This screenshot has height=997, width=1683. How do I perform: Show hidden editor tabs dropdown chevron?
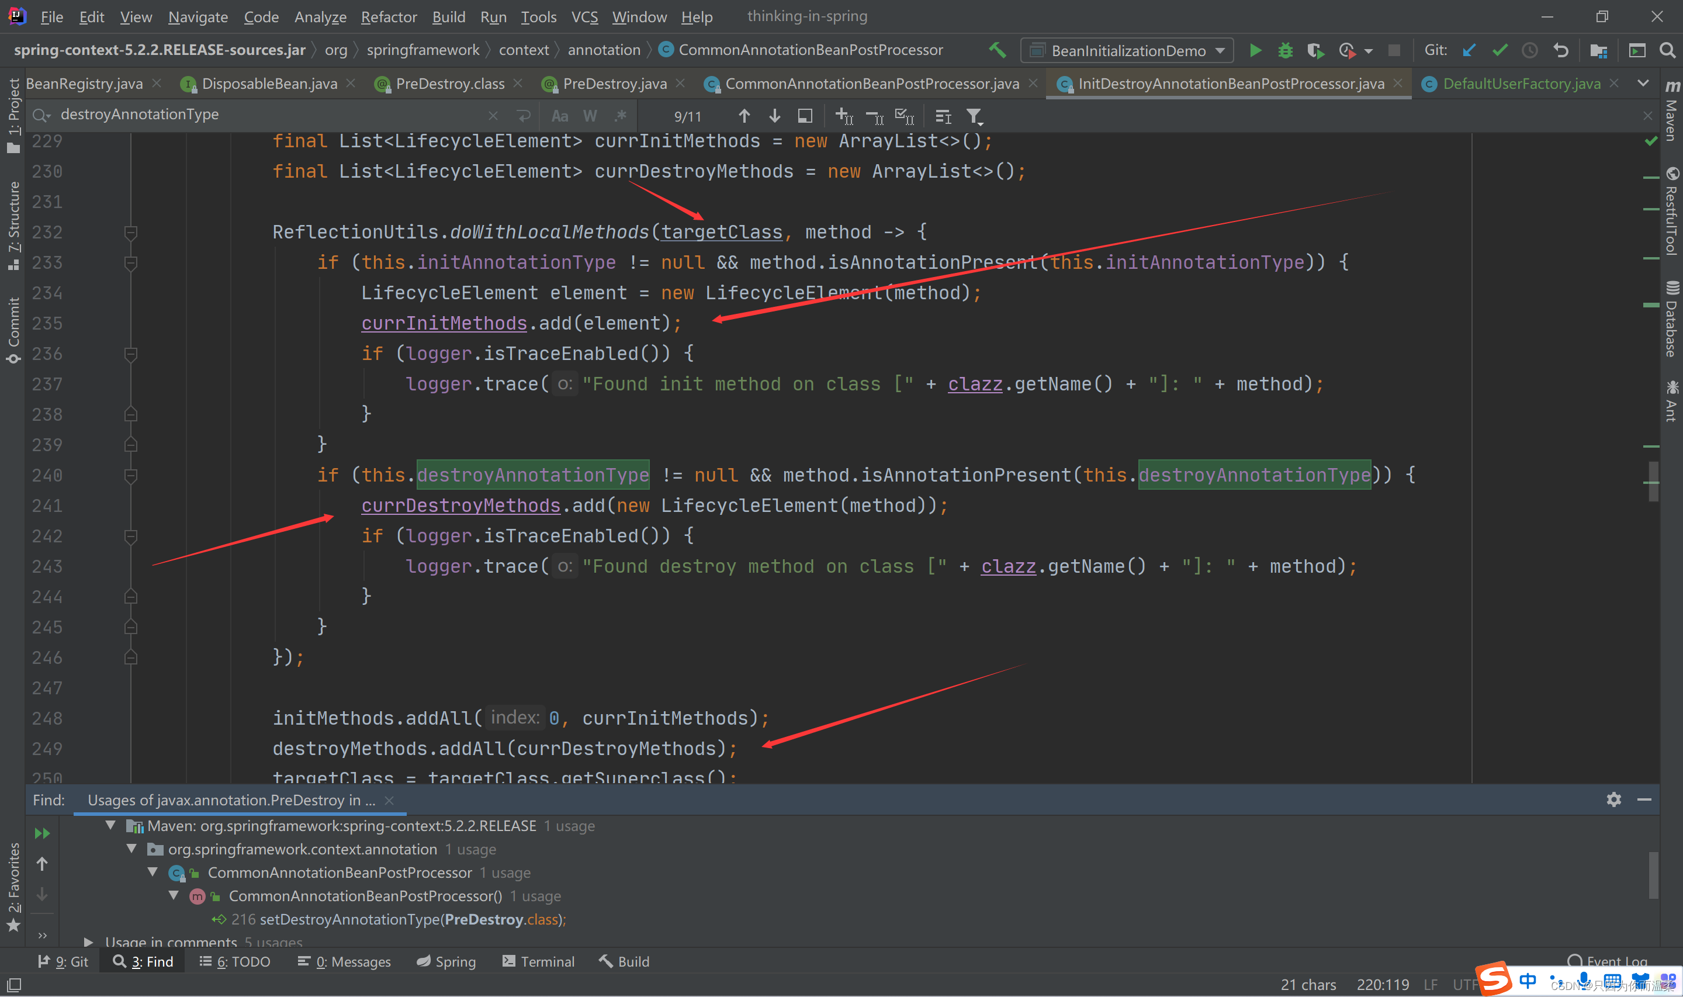click(1643, 84)
